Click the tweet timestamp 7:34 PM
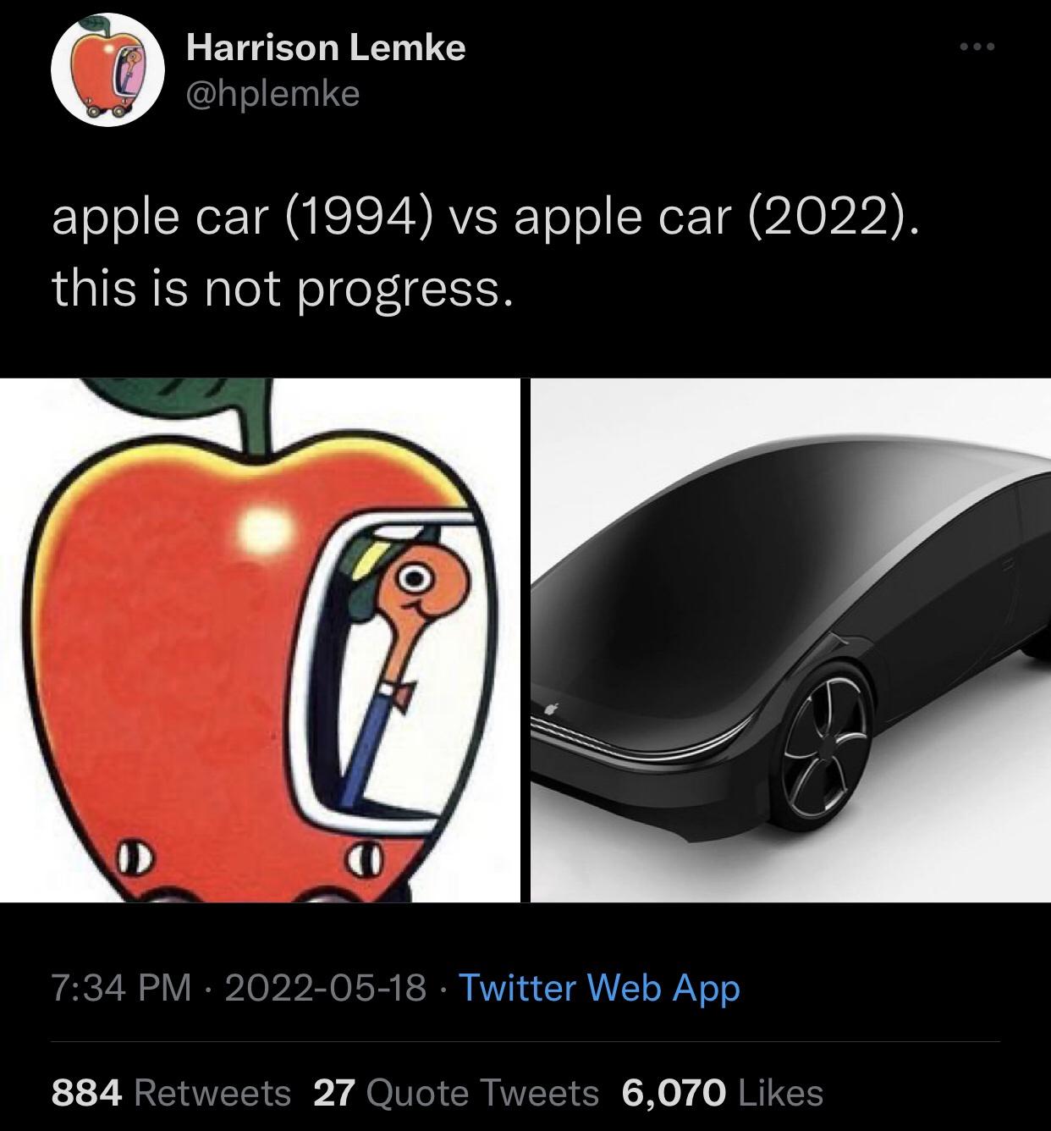1051x1131 pixels. click(x=123, y=988)
